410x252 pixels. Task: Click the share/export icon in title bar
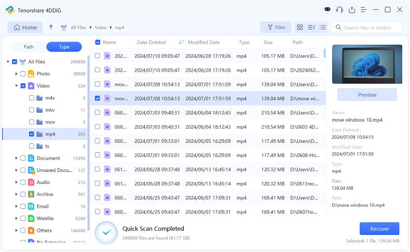point(352,9)
